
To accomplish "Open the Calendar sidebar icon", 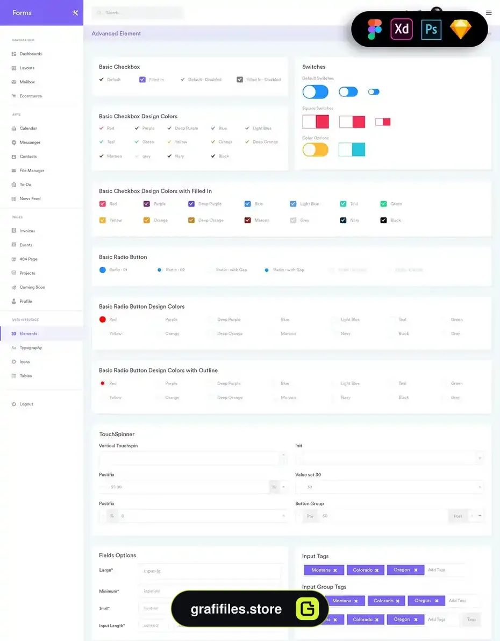I will pos(14,129).
